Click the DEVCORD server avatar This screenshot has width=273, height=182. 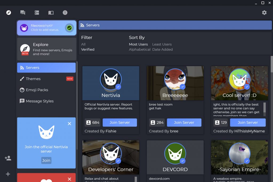175,153
